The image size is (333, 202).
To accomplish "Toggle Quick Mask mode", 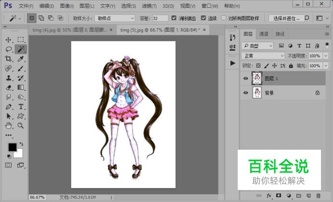I will 8,165.
